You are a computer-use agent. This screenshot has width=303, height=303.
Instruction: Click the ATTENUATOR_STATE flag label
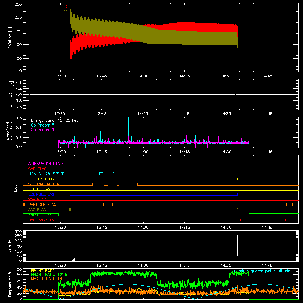pos(46,164)
